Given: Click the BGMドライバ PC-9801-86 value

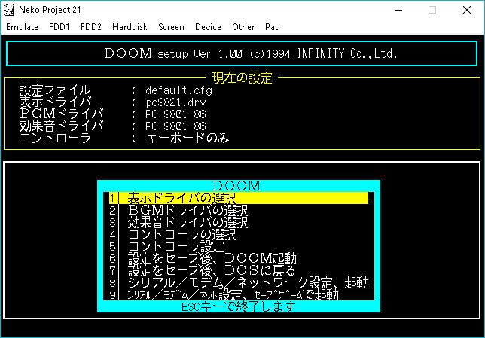Looking at the screenshot, I should pyautogui.click(x=175, y=114).
